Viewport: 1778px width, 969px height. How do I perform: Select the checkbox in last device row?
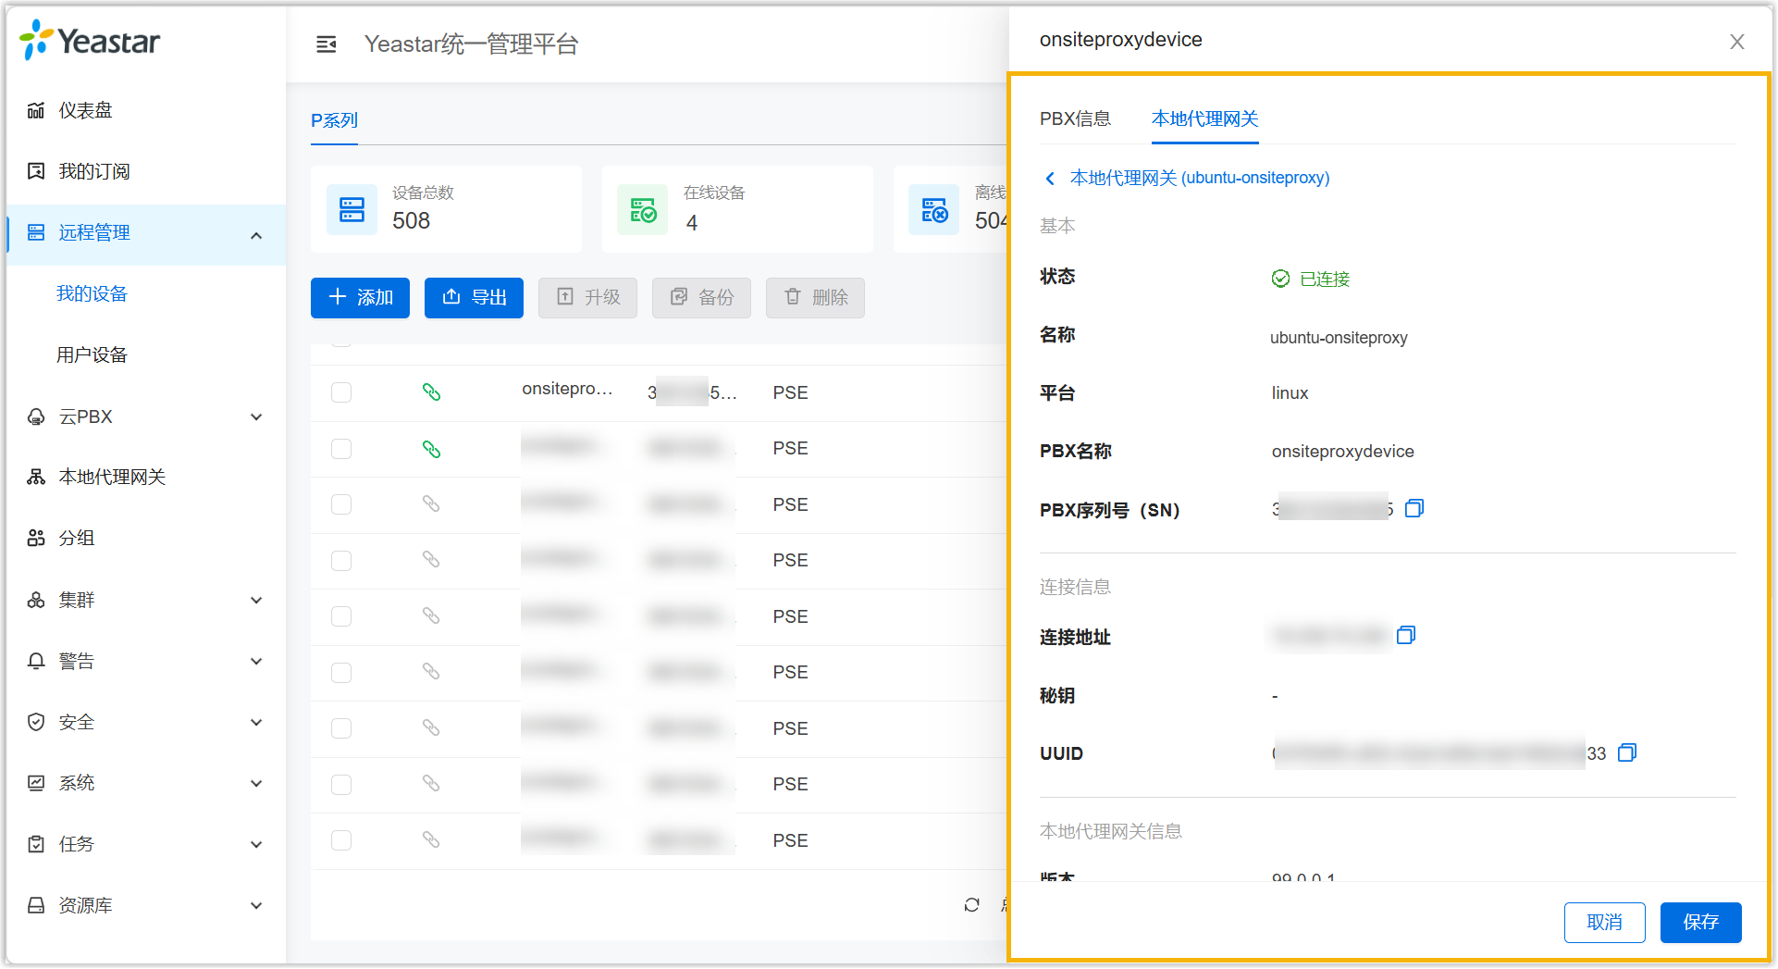tap(341, 840)
